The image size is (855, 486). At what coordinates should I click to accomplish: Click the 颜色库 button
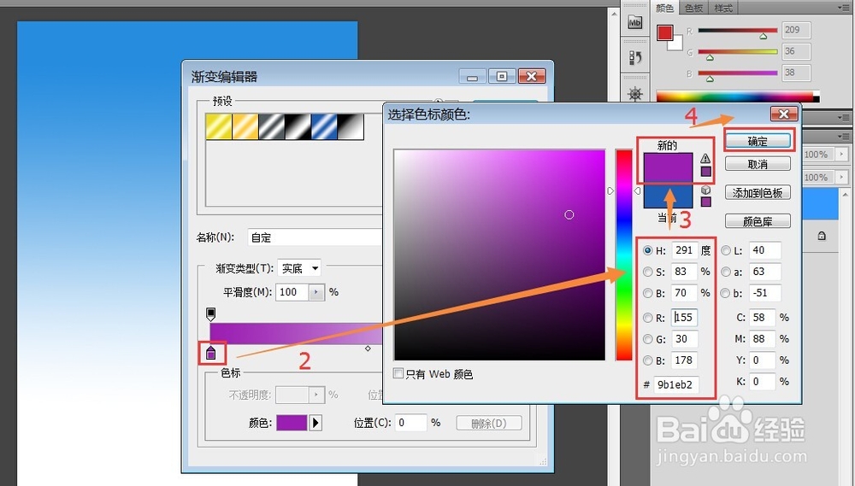758,221
